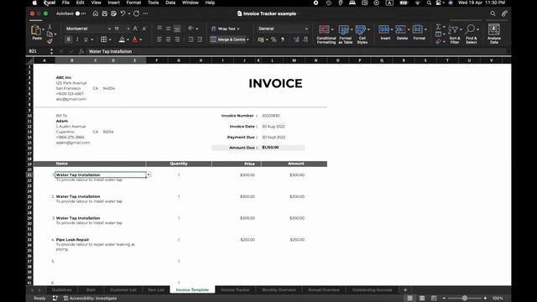
Task: Click the Cut scissors icon
Action: (x=50, y=27)
